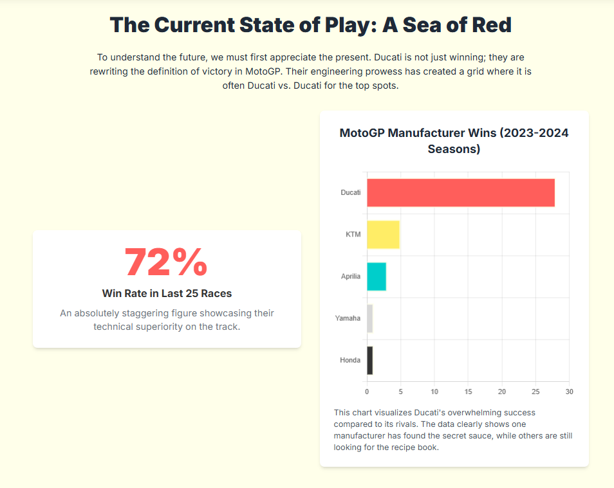Click the "absolutely staggering figure" description text
Viewport: 614px width, 488px height.
(167, 320)
